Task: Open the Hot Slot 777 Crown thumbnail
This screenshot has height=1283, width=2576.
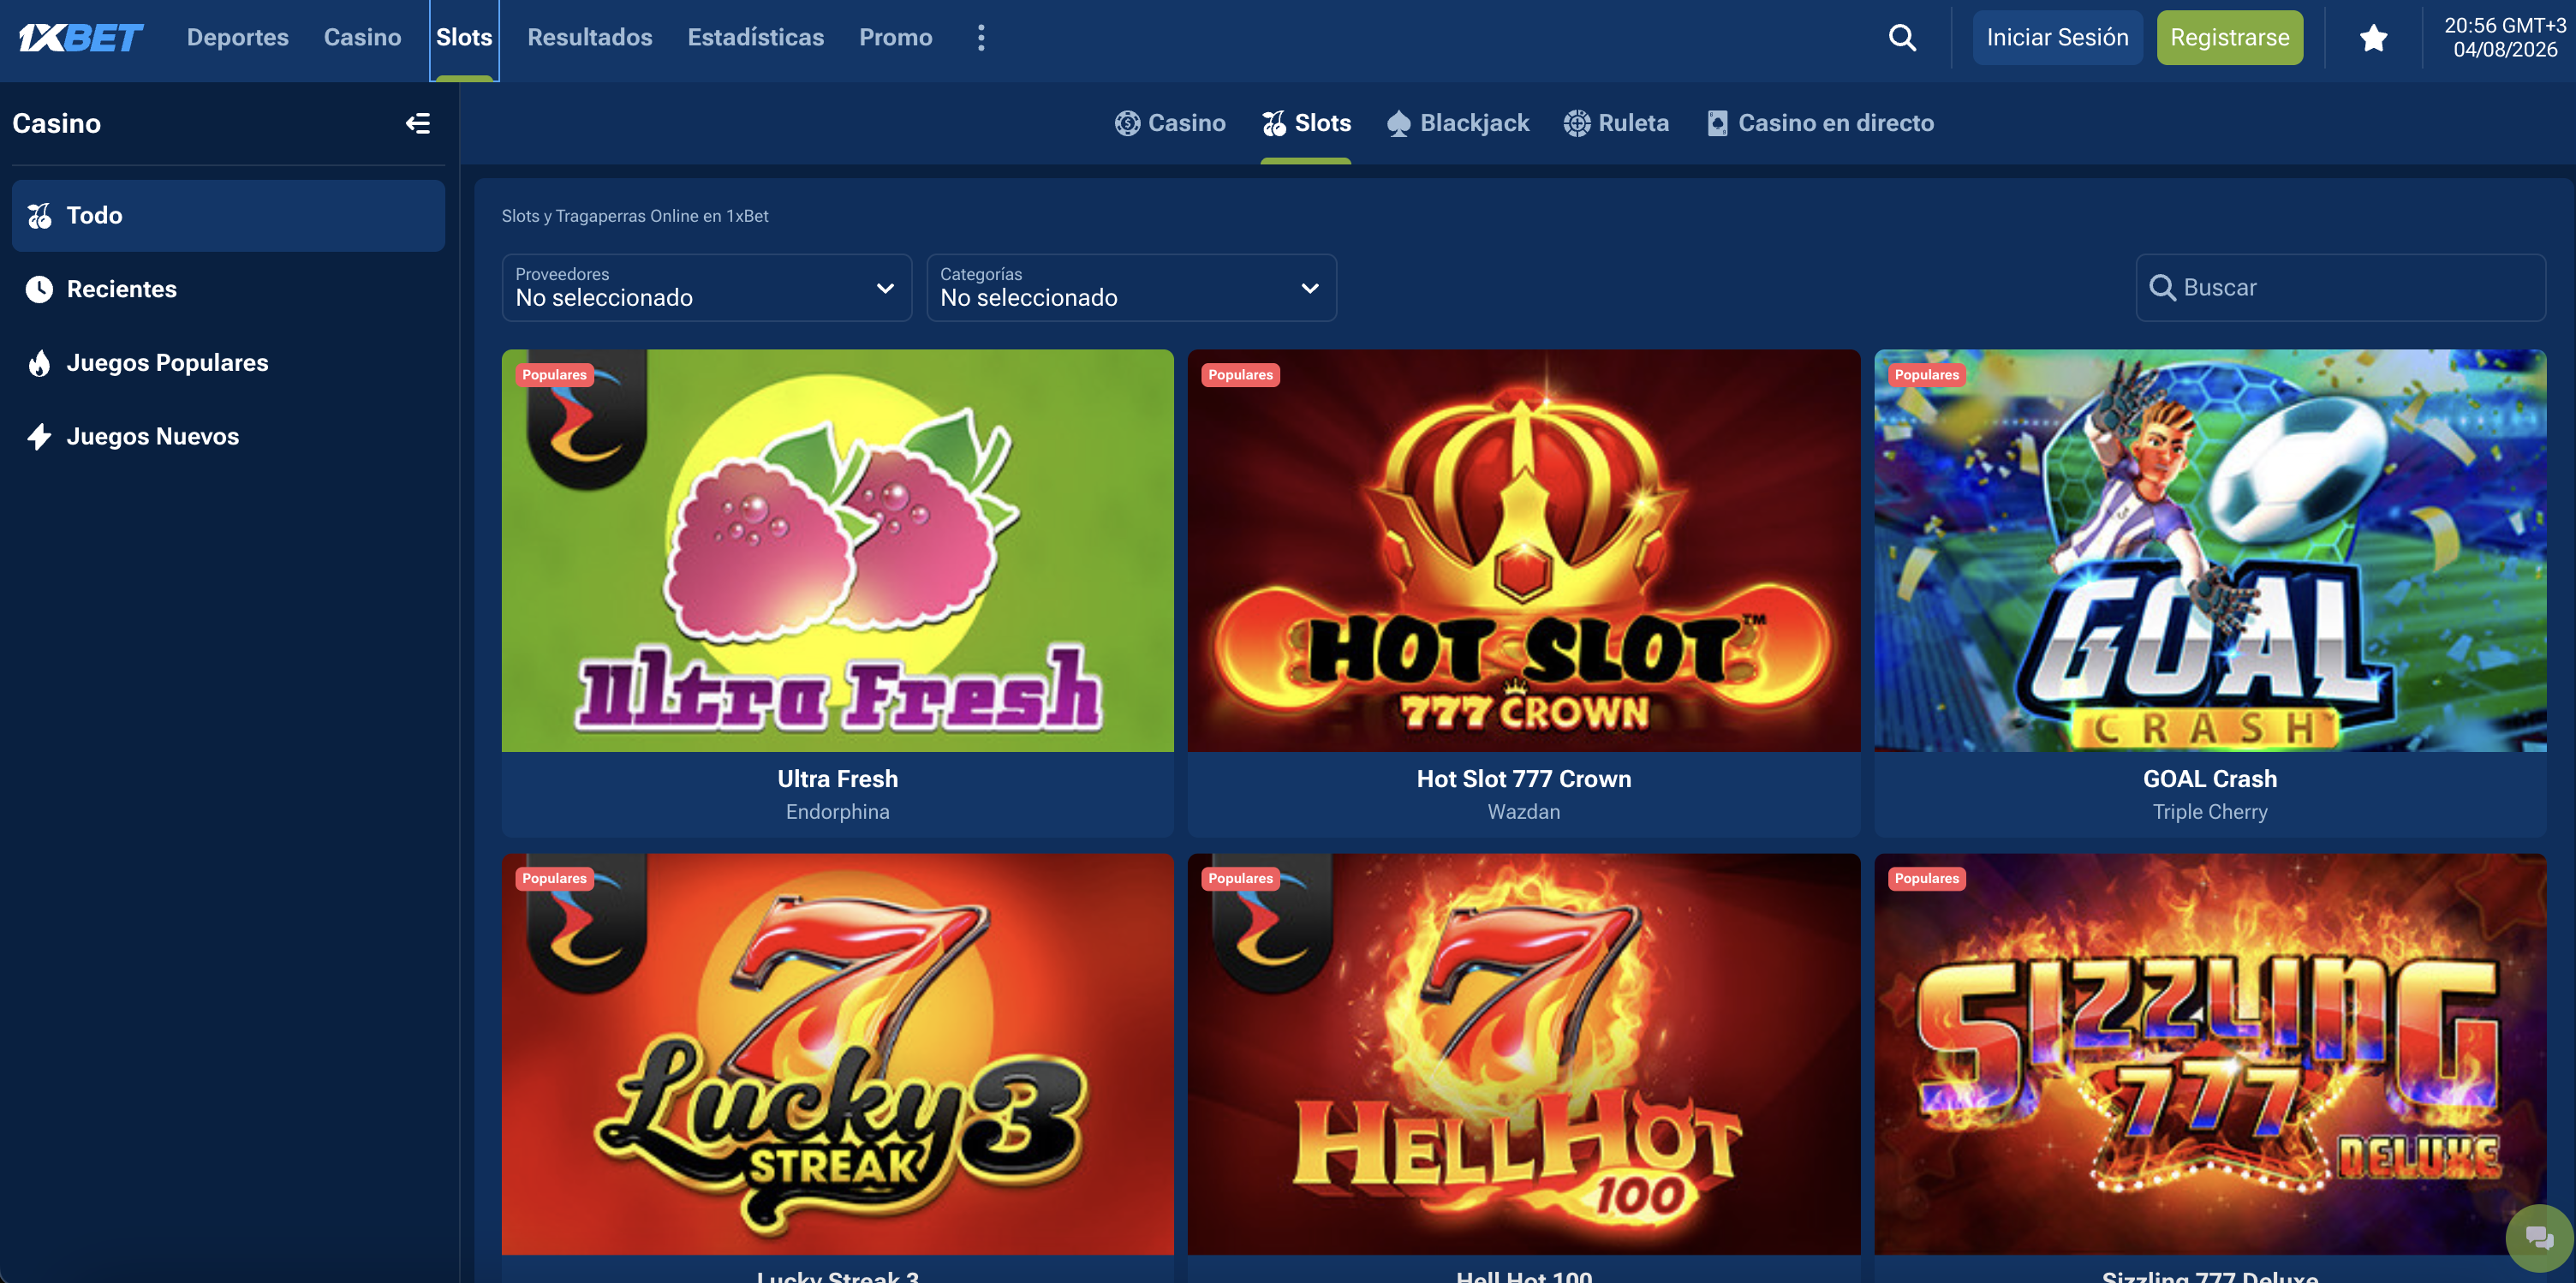Action: [1523, 551]
